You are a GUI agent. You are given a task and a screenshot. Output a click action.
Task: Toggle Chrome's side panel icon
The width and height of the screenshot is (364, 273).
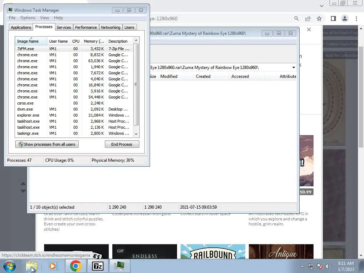tap(333, 18)
